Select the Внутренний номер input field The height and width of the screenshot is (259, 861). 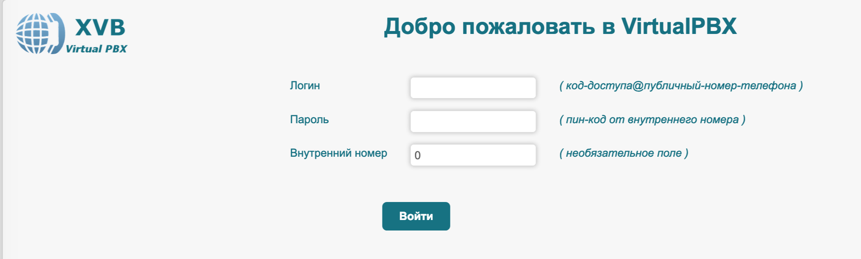tap(473, 155)
